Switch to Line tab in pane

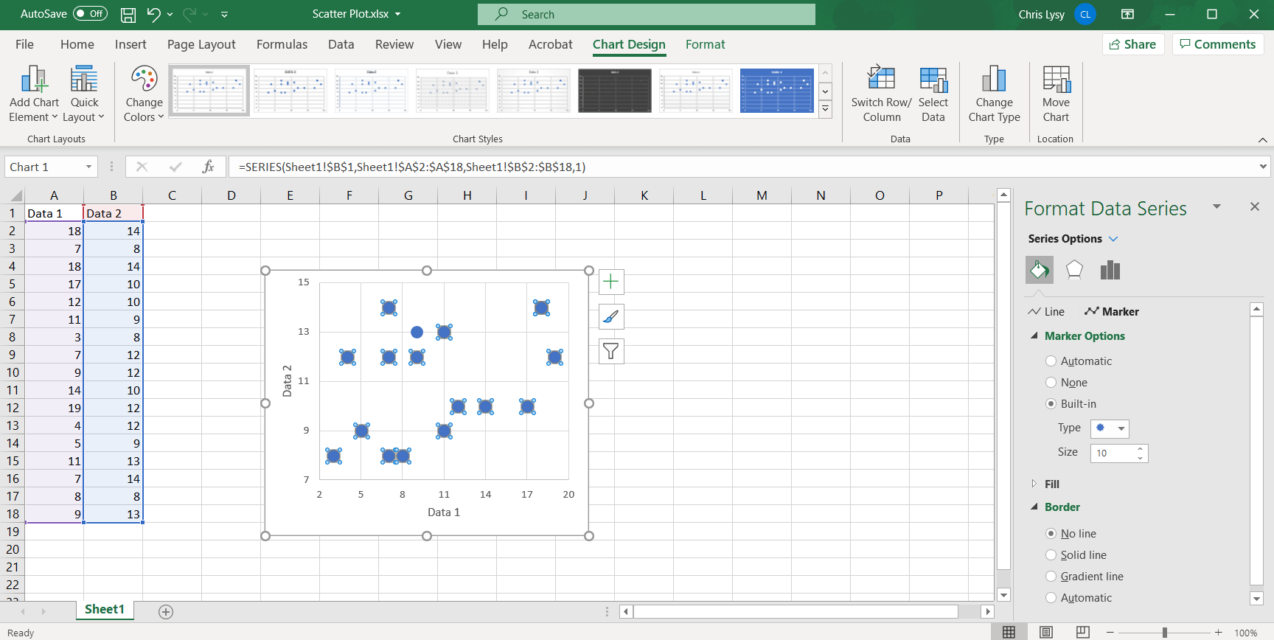1047,312
